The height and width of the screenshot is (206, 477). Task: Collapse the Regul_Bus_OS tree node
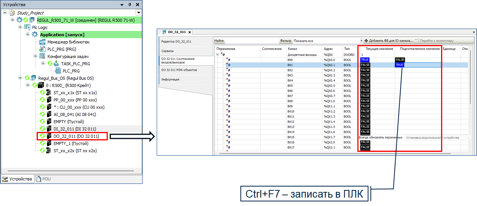21,78
